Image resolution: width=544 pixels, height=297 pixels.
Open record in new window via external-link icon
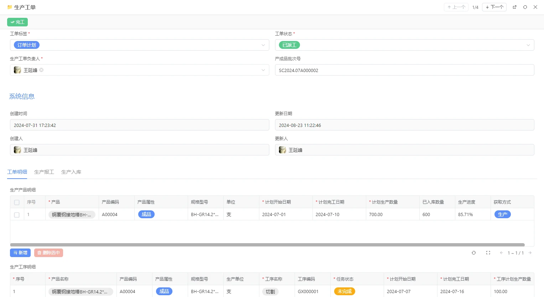coord(514,7)
